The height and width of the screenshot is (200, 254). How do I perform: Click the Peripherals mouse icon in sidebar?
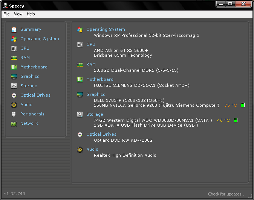tap(14, 114)
